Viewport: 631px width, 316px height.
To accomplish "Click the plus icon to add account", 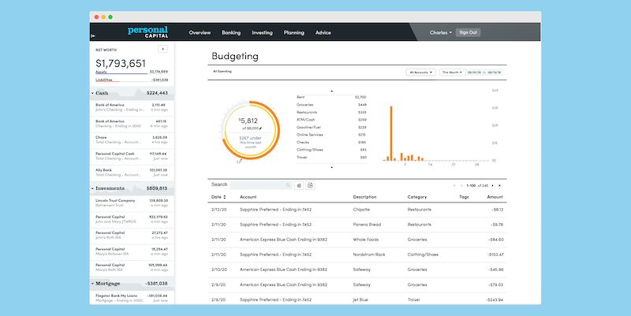I will click(162, 49).
